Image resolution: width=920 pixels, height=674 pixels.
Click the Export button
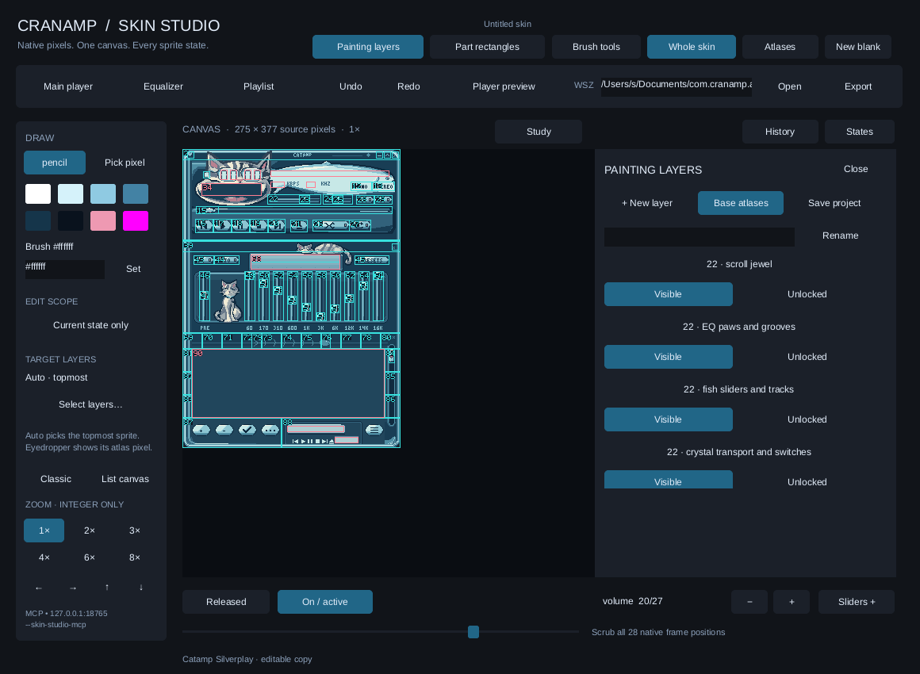tap(858, 86)
